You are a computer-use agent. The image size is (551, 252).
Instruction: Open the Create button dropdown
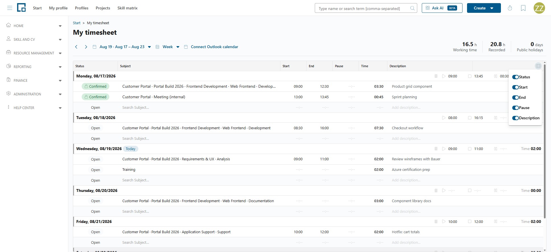tap(484, 8)
